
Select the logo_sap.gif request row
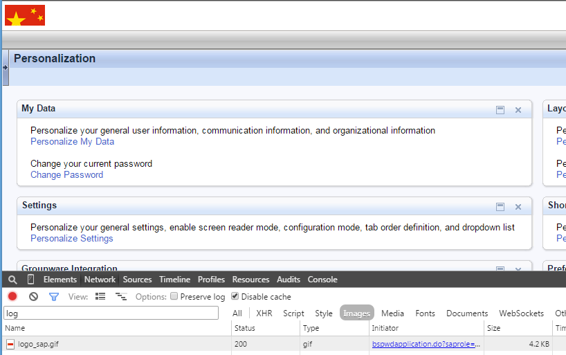[x=284, y=344]
